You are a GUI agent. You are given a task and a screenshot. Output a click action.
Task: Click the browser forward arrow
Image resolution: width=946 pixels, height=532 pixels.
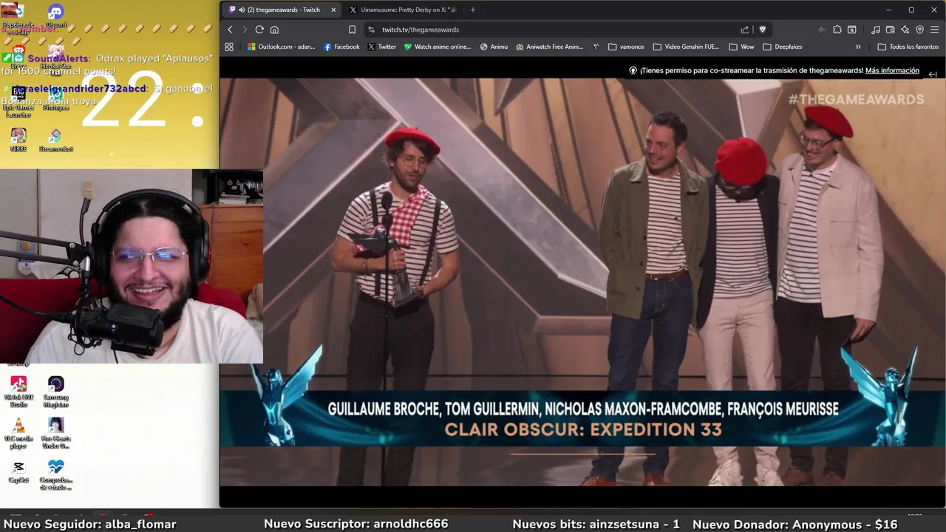(245, 30)
